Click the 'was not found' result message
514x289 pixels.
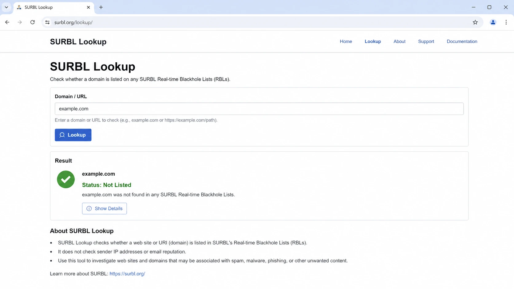click(158, 195)
